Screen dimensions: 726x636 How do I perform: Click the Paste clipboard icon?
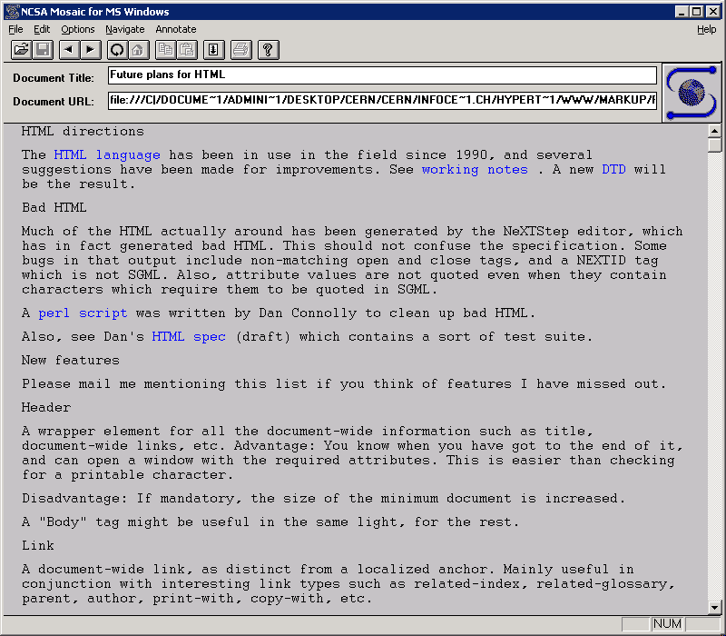(x=187, y=50)
